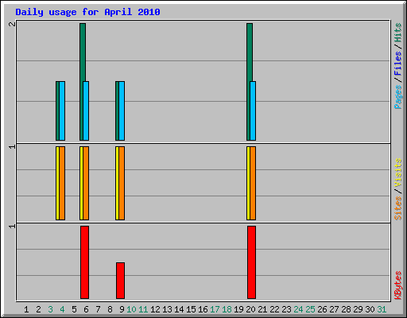
Task: Click the cyan Pages bar for day 4
Action: click(62, 111)
